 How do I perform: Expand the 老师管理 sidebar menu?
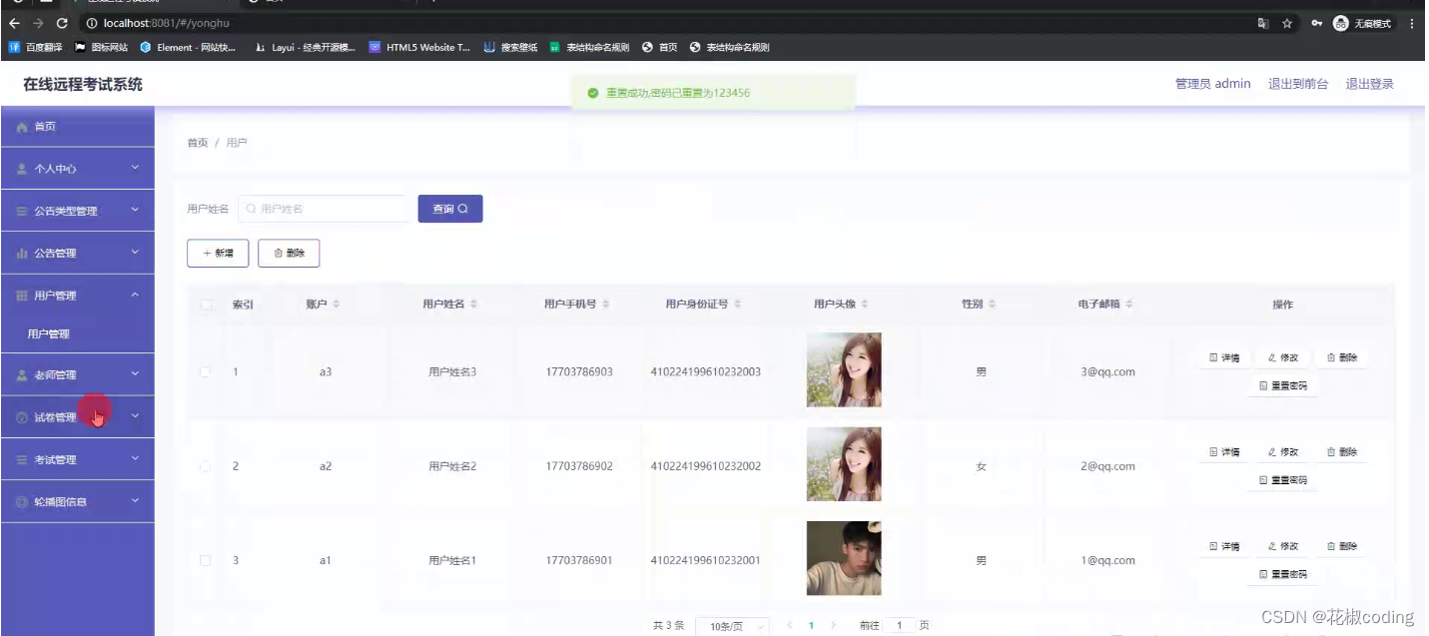[77, 374]
